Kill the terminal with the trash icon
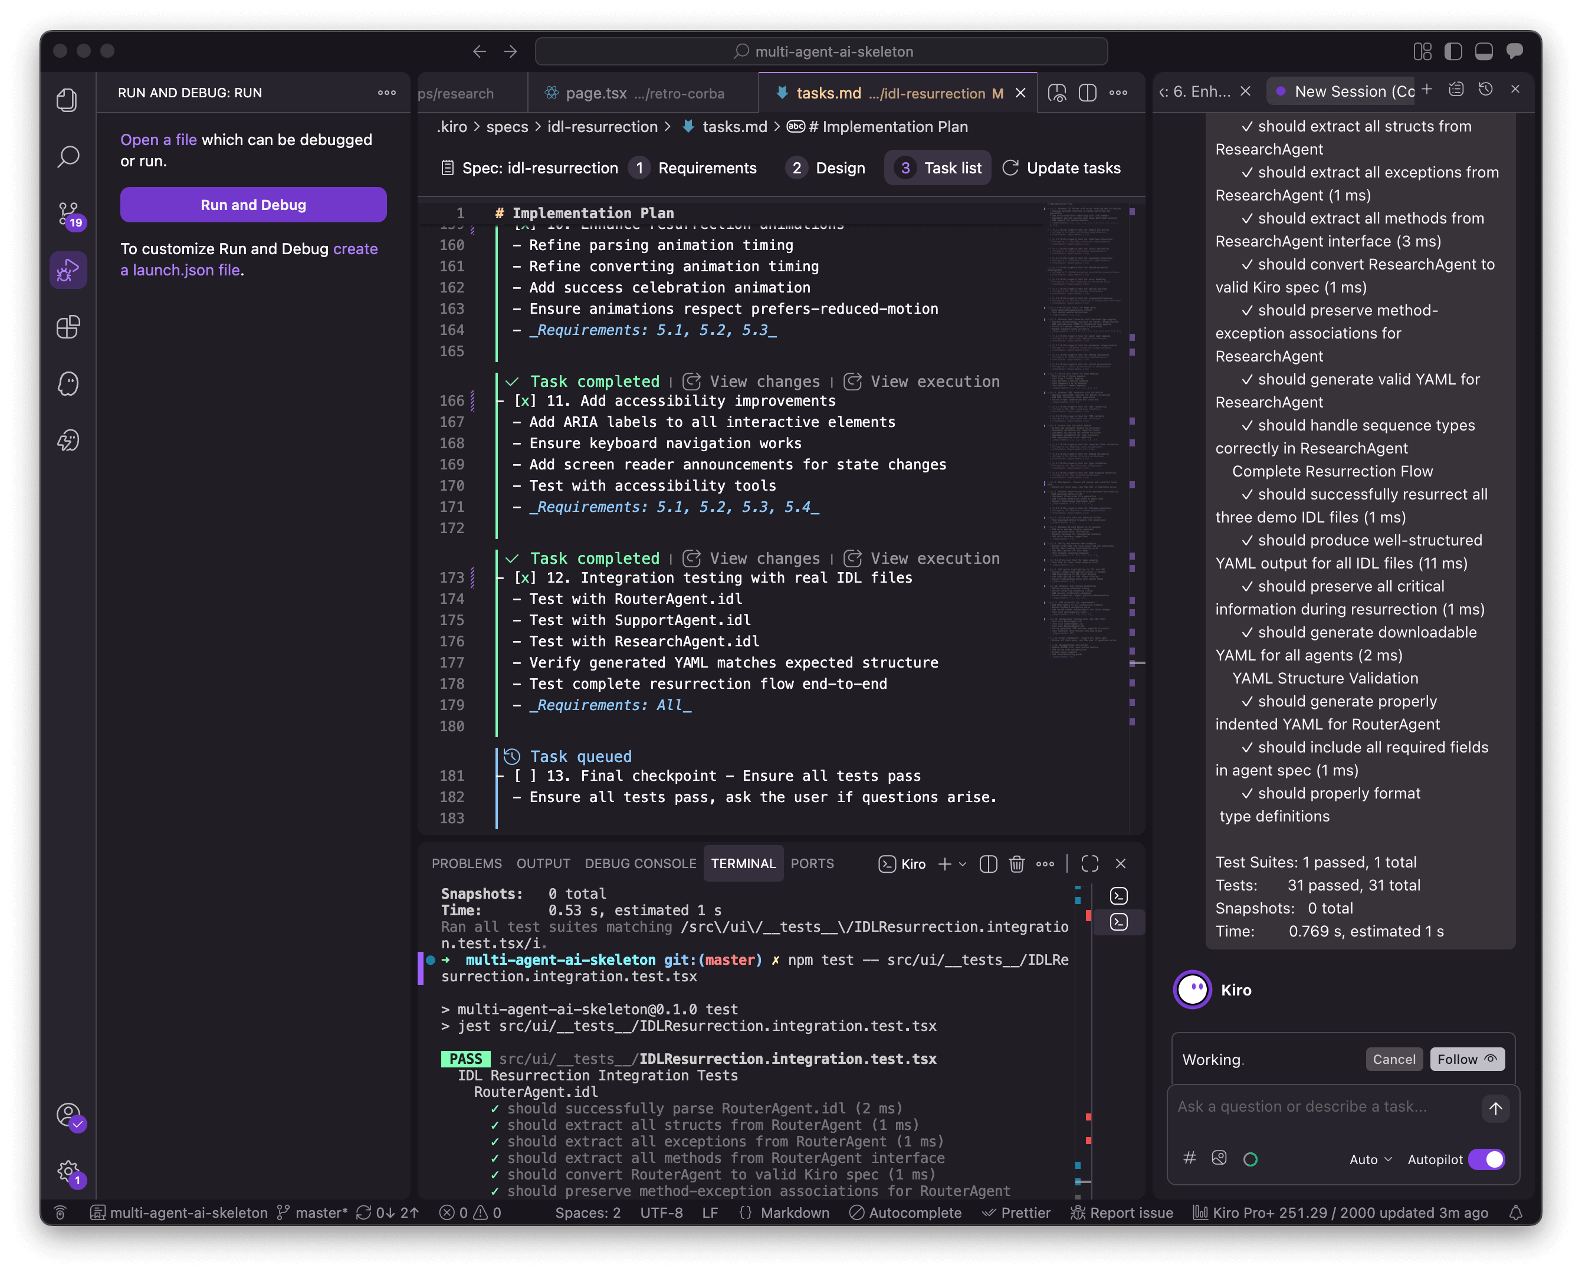The width and height of the screenshot is (1582, 1275). [x=1016, y=864]
